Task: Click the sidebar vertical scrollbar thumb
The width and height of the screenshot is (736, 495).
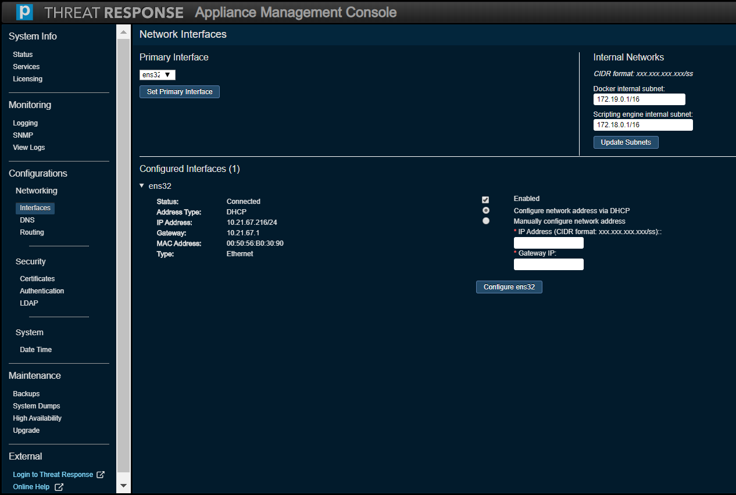Action: [123, 256]
